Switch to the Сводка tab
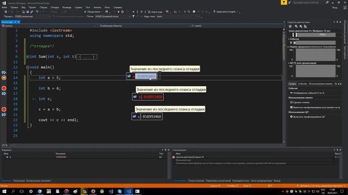This screenshot has height=195, width=348. 292,84
